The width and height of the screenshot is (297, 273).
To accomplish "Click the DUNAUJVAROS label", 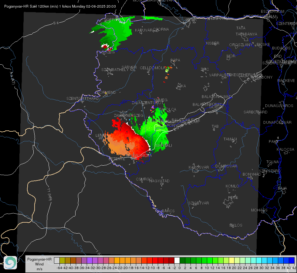I will (x=279, y=106).
